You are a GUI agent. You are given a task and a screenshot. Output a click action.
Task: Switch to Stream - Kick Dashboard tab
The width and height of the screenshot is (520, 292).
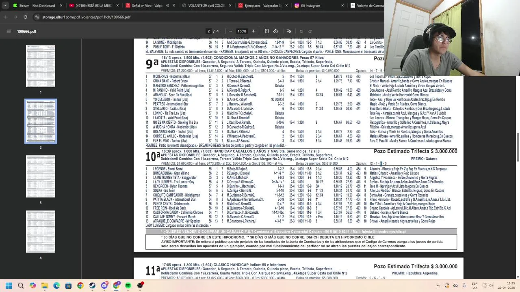37,6
